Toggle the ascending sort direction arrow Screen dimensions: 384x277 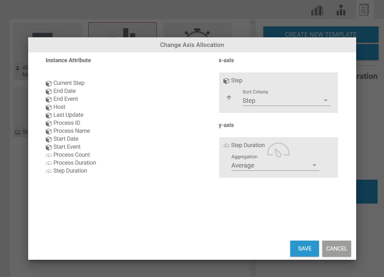pyautogui.click(x=229, y=98)
